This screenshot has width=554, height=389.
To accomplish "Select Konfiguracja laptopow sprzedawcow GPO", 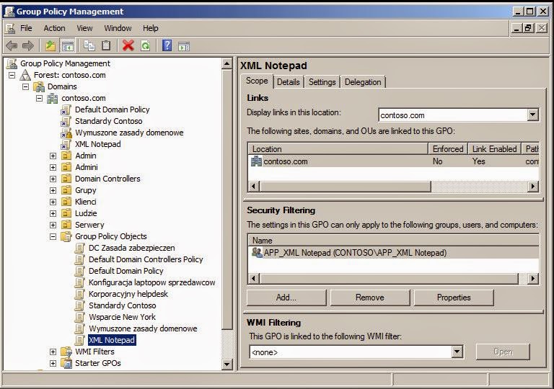I will pyautogui.click(x=152, y=282).
